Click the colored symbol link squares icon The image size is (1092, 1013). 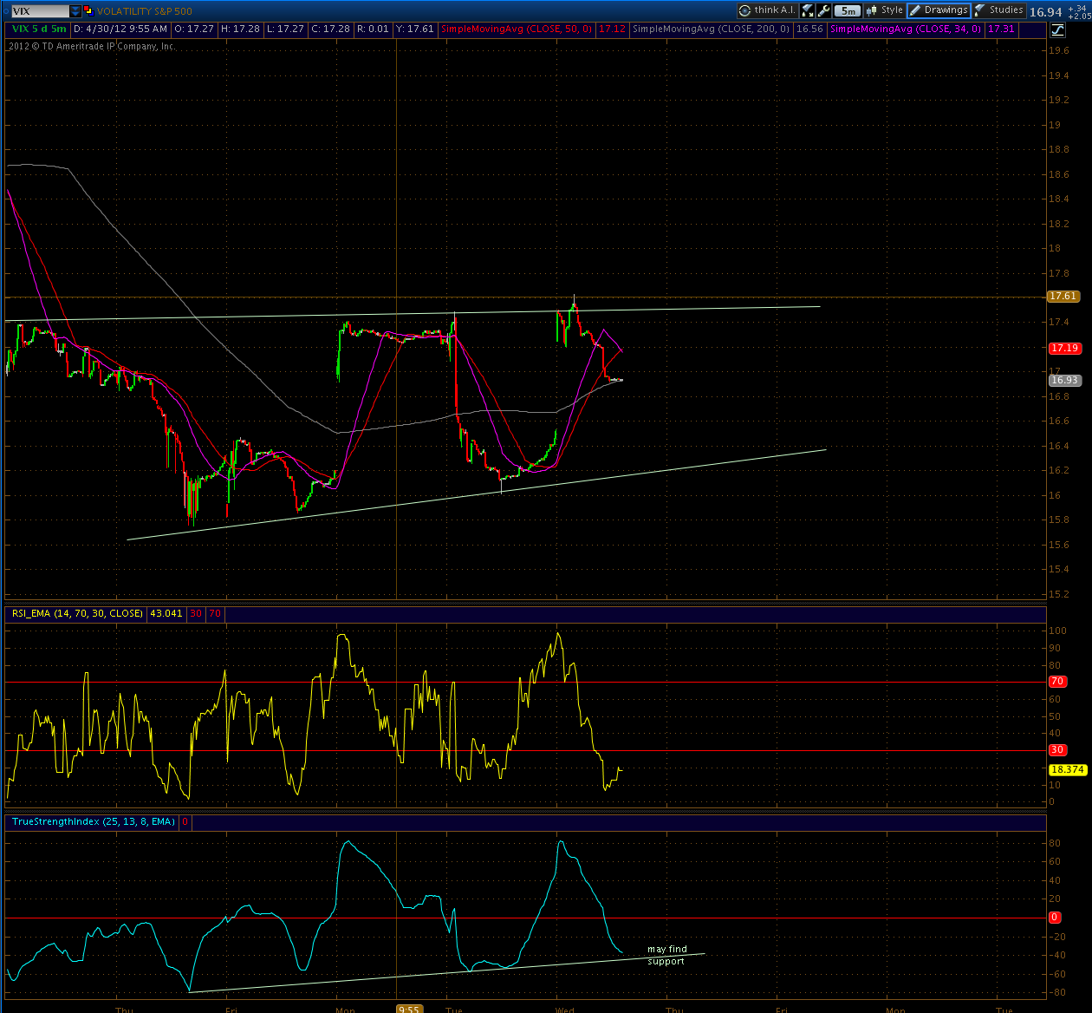point(88,11)
